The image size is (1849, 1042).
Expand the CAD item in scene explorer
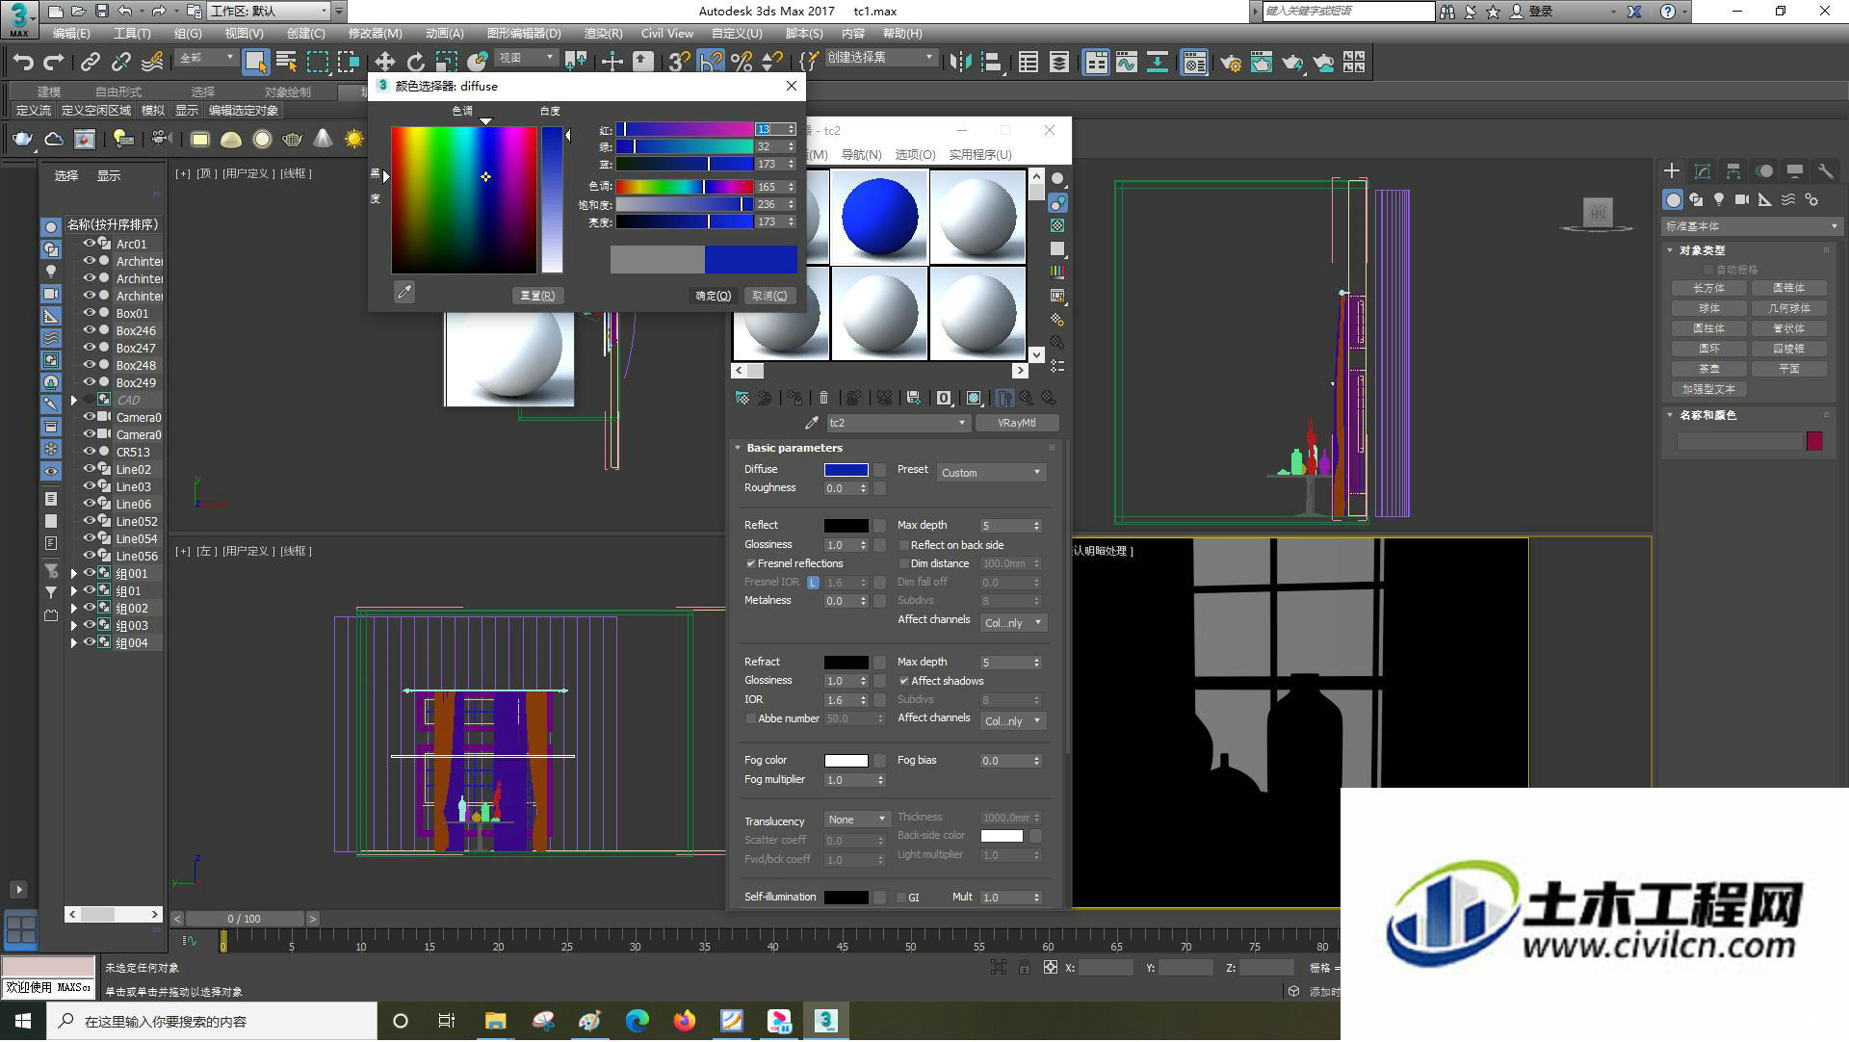tap(74, 400)
